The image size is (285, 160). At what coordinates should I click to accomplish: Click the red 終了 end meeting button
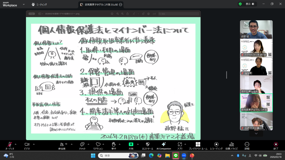pyautogui.click(x=276, y=144)
